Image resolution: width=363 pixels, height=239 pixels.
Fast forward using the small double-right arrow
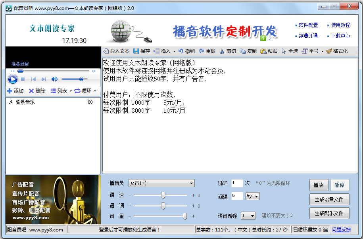click(x=94, y=71)
